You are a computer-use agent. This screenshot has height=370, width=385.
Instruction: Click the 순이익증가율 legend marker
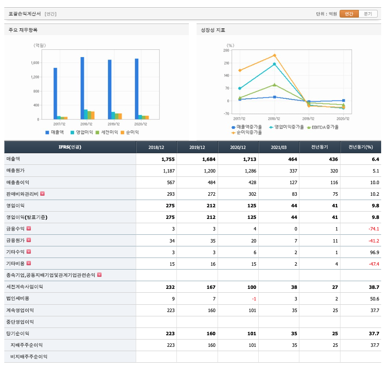233,133
